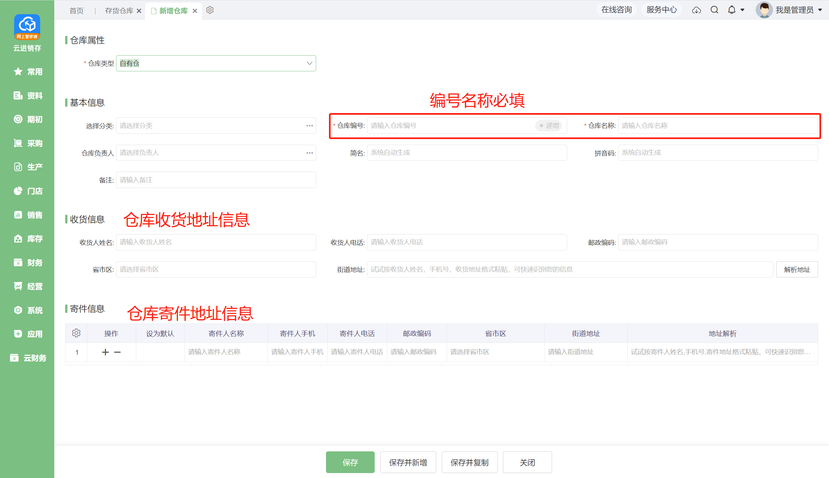Image resolution: width=829 pixels, height=478 pixels.
Task: Open the 门店 store sidebar menu
Action: 28,191
